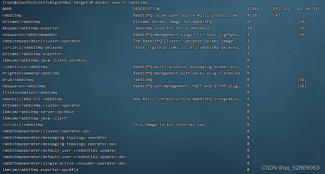
Task: Select rabbitmqoperator/cluster-operator name without -dev
Action: click(41, 41)
